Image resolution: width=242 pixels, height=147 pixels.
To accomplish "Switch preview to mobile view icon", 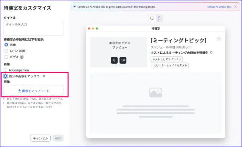I will tap(159, 18).
